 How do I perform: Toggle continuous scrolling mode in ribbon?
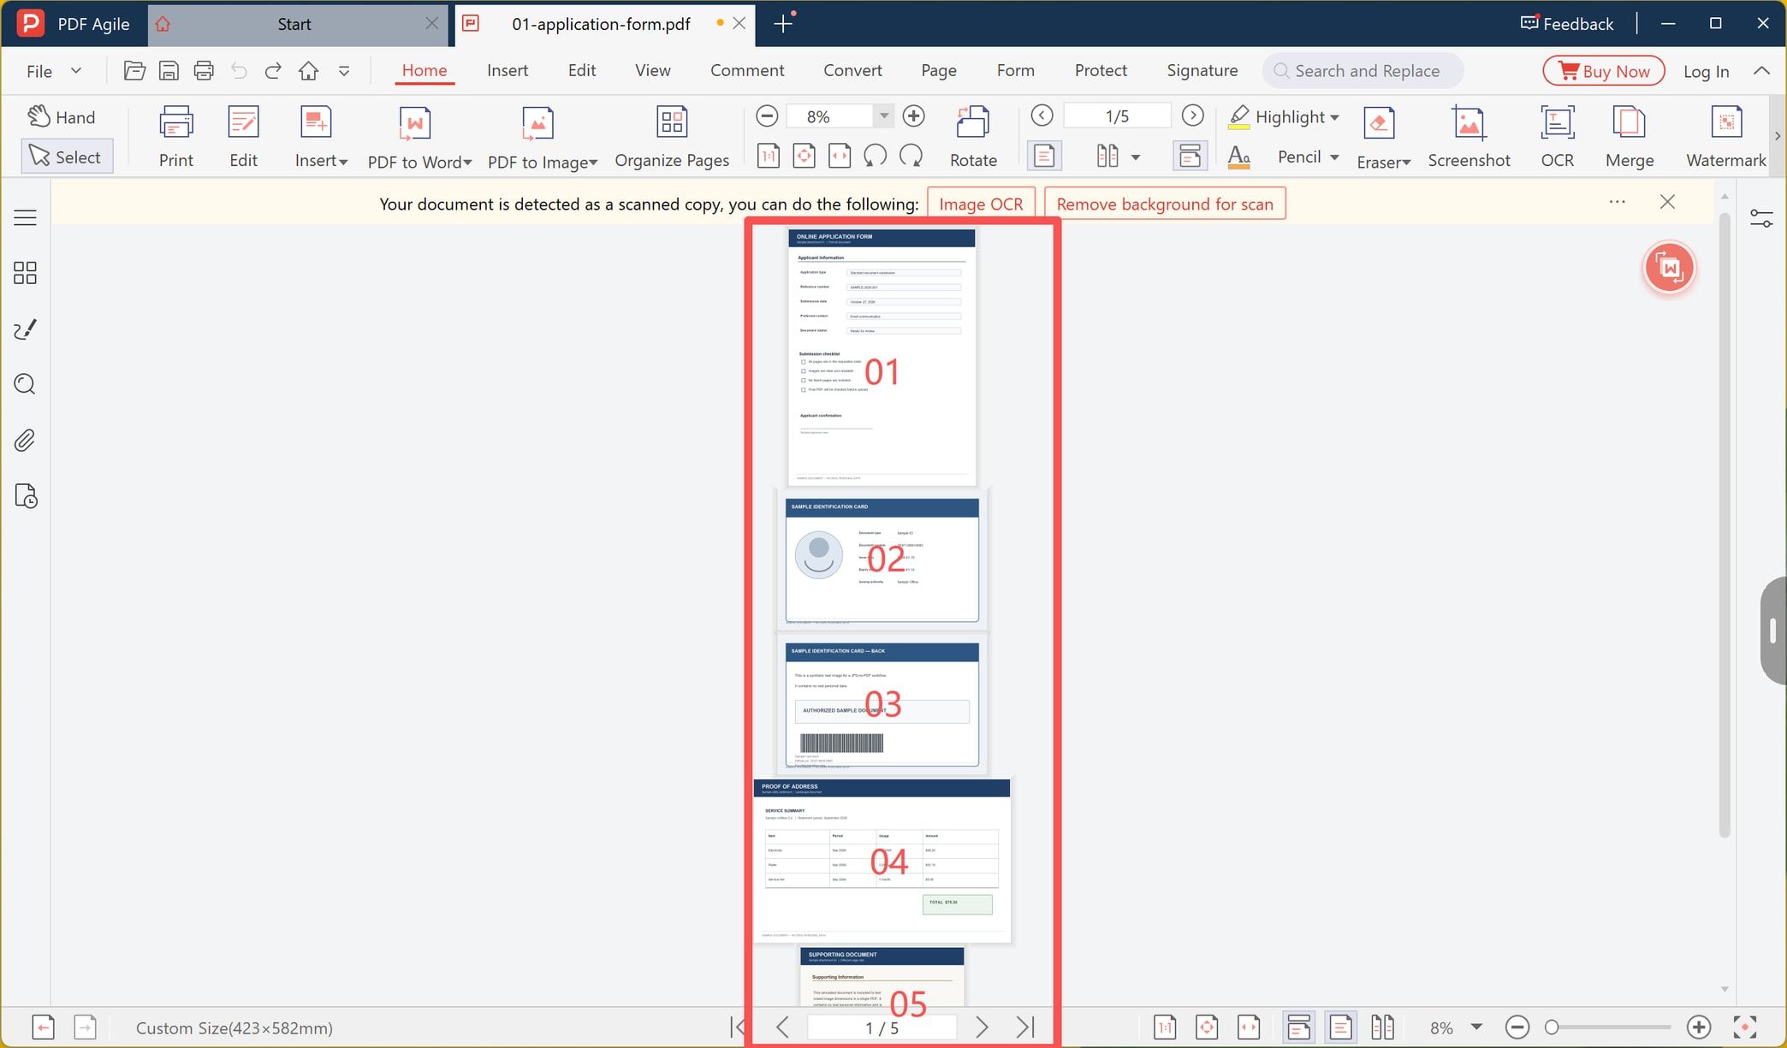coord(1190,157)
